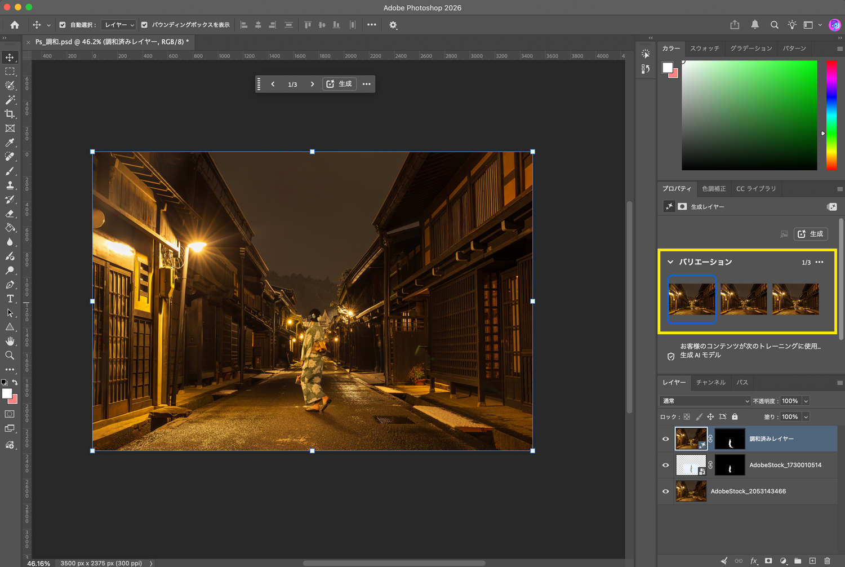Select the Crop tool
The width and height of the screenshot is (845, 567).
click(10, 114)
